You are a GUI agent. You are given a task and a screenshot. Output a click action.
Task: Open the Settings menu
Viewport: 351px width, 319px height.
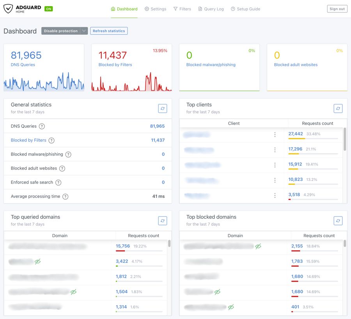pos(155,9)
